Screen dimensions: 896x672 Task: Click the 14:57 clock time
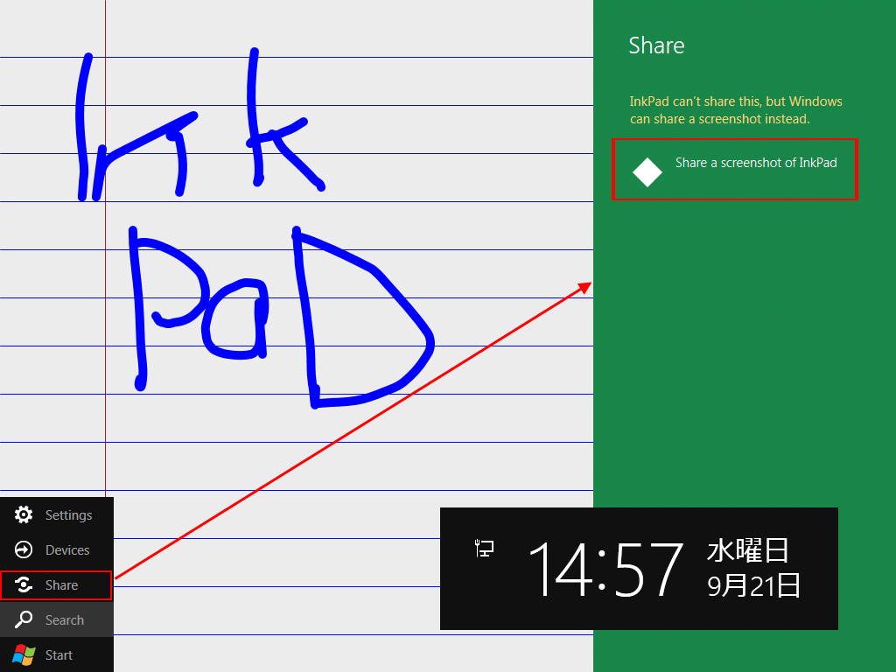[x=605, y=570]
